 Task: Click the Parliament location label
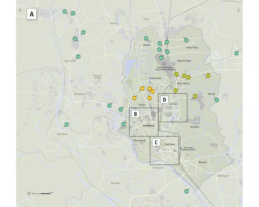coord(149,126)
